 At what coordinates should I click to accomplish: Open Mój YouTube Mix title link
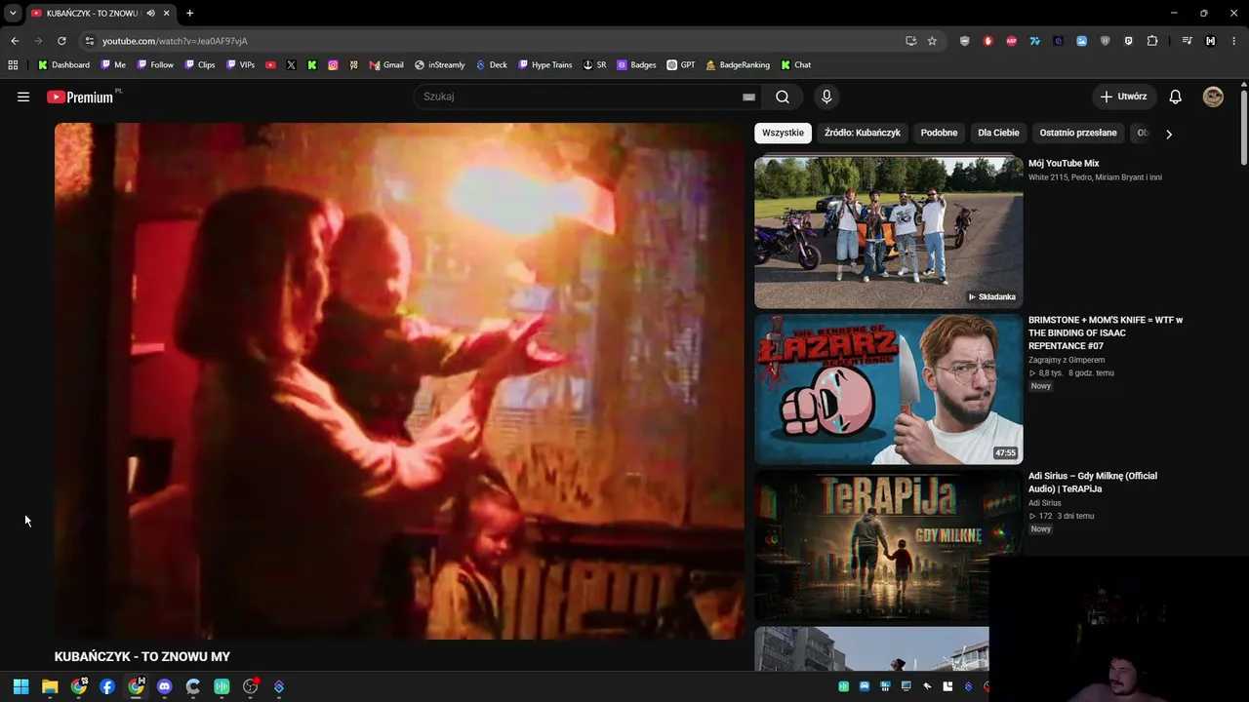1064,163
